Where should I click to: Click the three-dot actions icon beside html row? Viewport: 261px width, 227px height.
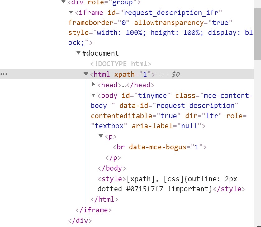coord(4,74)
